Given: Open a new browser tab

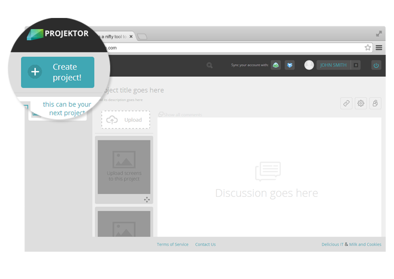Looking at the screenshot, I should pyautogui.click(x=142, y=36).
